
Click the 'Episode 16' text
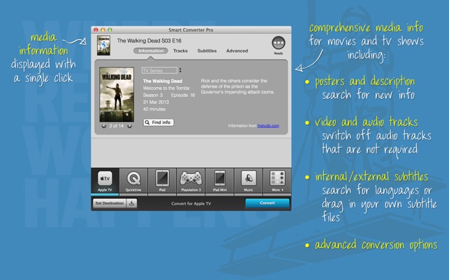(183, 95)
